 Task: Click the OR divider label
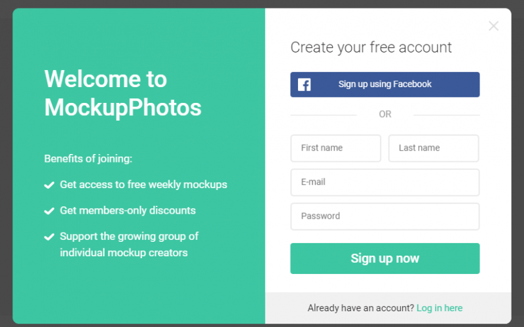[x=384, y=114]
